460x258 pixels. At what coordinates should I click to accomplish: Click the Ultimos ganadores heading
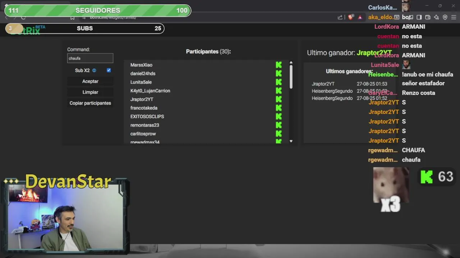point(349,71)
